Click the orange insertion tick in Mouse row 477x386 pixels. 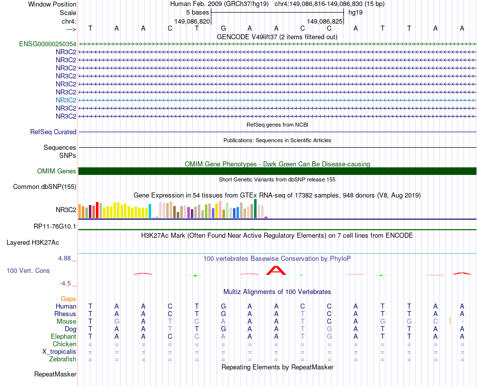(x=450, y=321)
